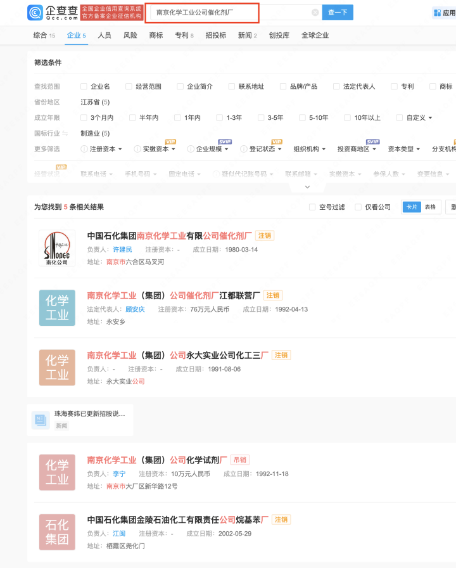This screenshot has height=568, width=456.
Task: Open the 自定义 year range dropdown
Action: pyautogui.click(x=419, y=118)
